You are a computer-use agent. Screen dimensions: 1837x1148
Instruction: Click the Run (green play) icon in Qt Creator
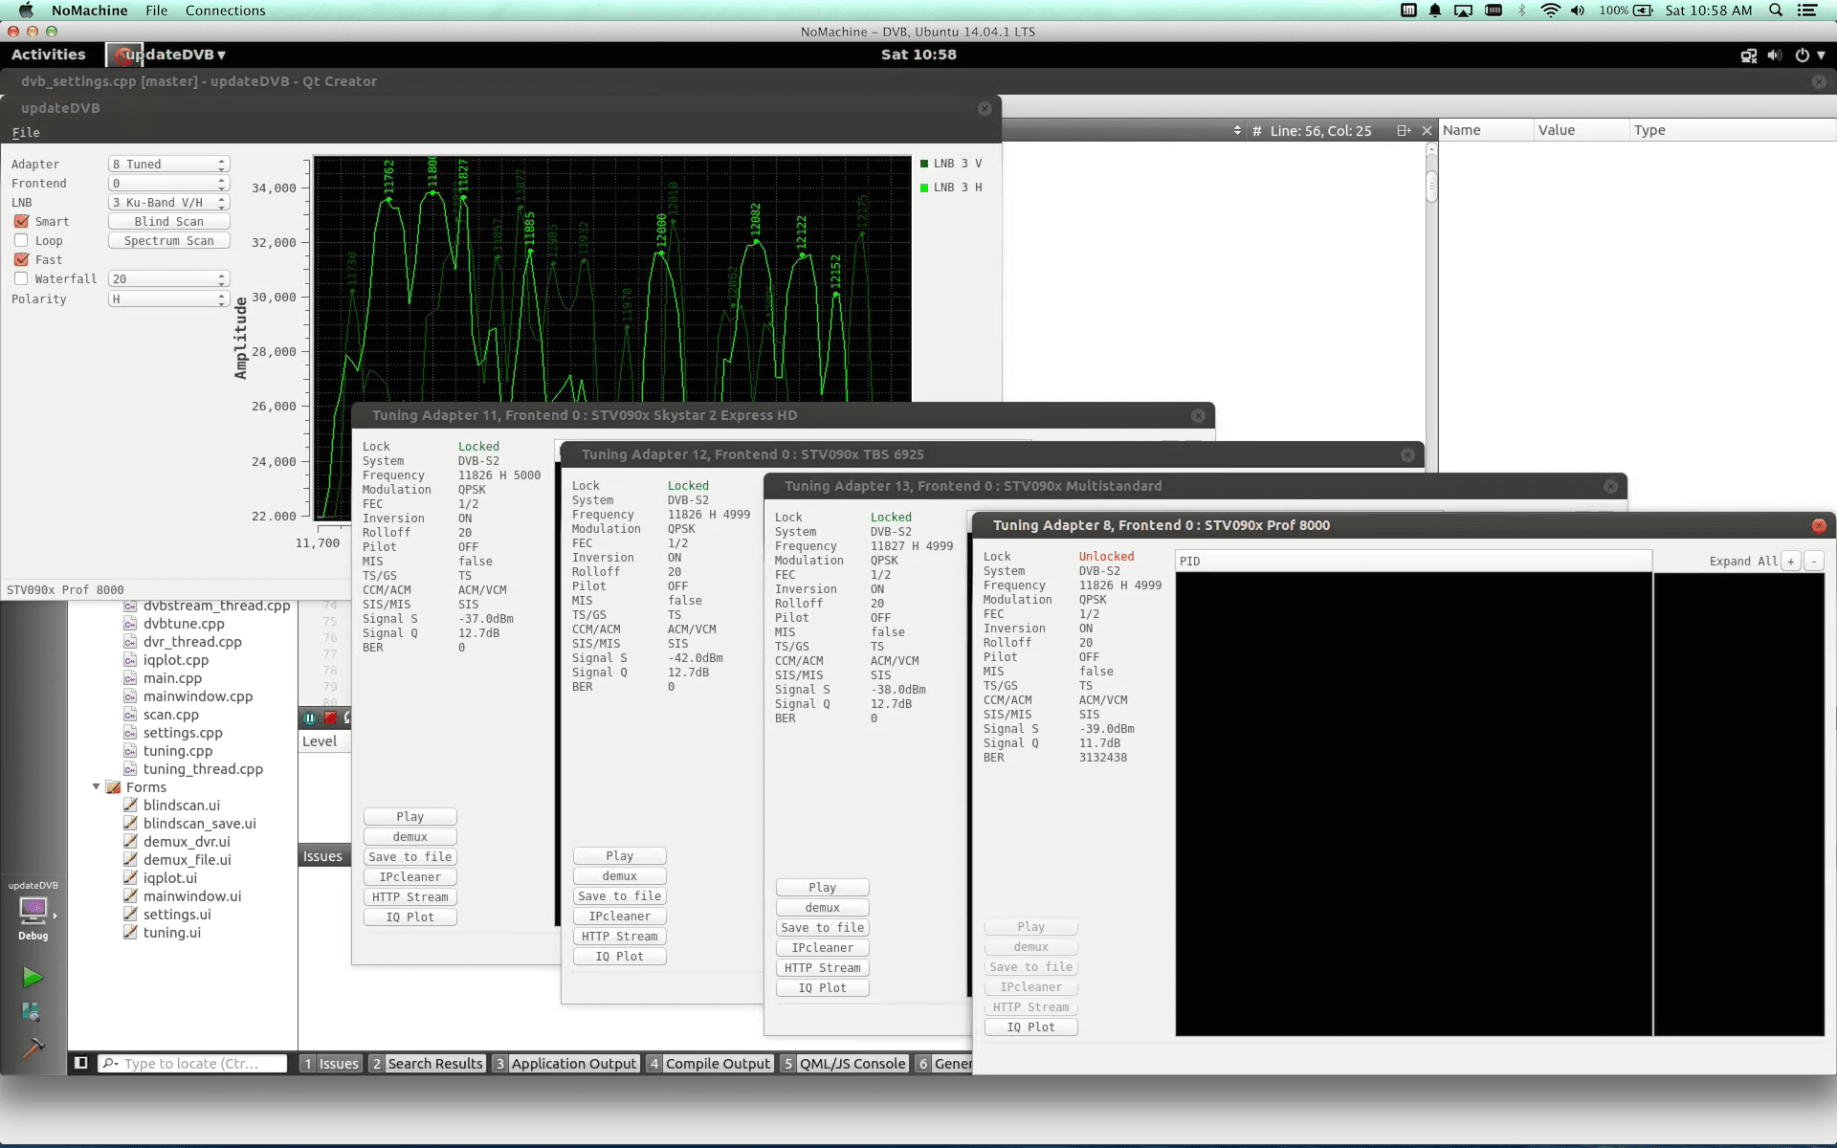tap(33, 977)
